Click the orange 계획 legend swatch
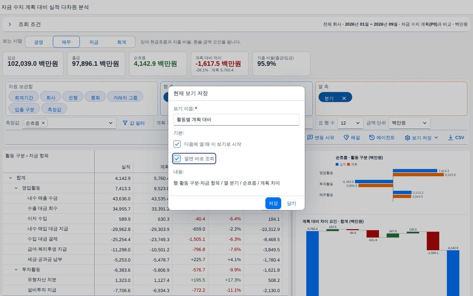Image resolution: width=473 pixels, height=296 pixels. pos(349,164)
